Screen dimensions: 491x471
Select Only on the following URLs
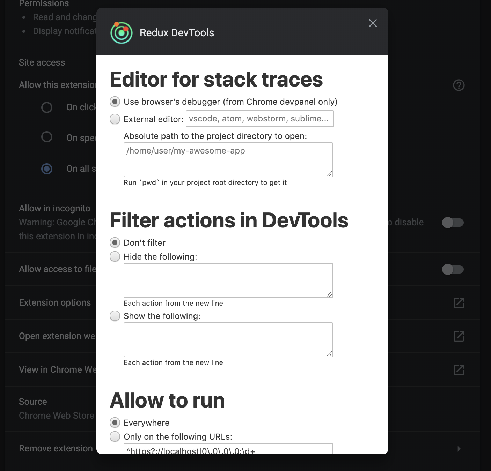115,436
